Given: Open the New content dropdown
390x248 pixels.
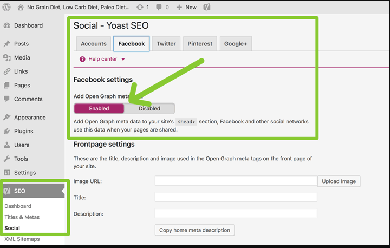Looking at the screenshot, I should [186, 8].
